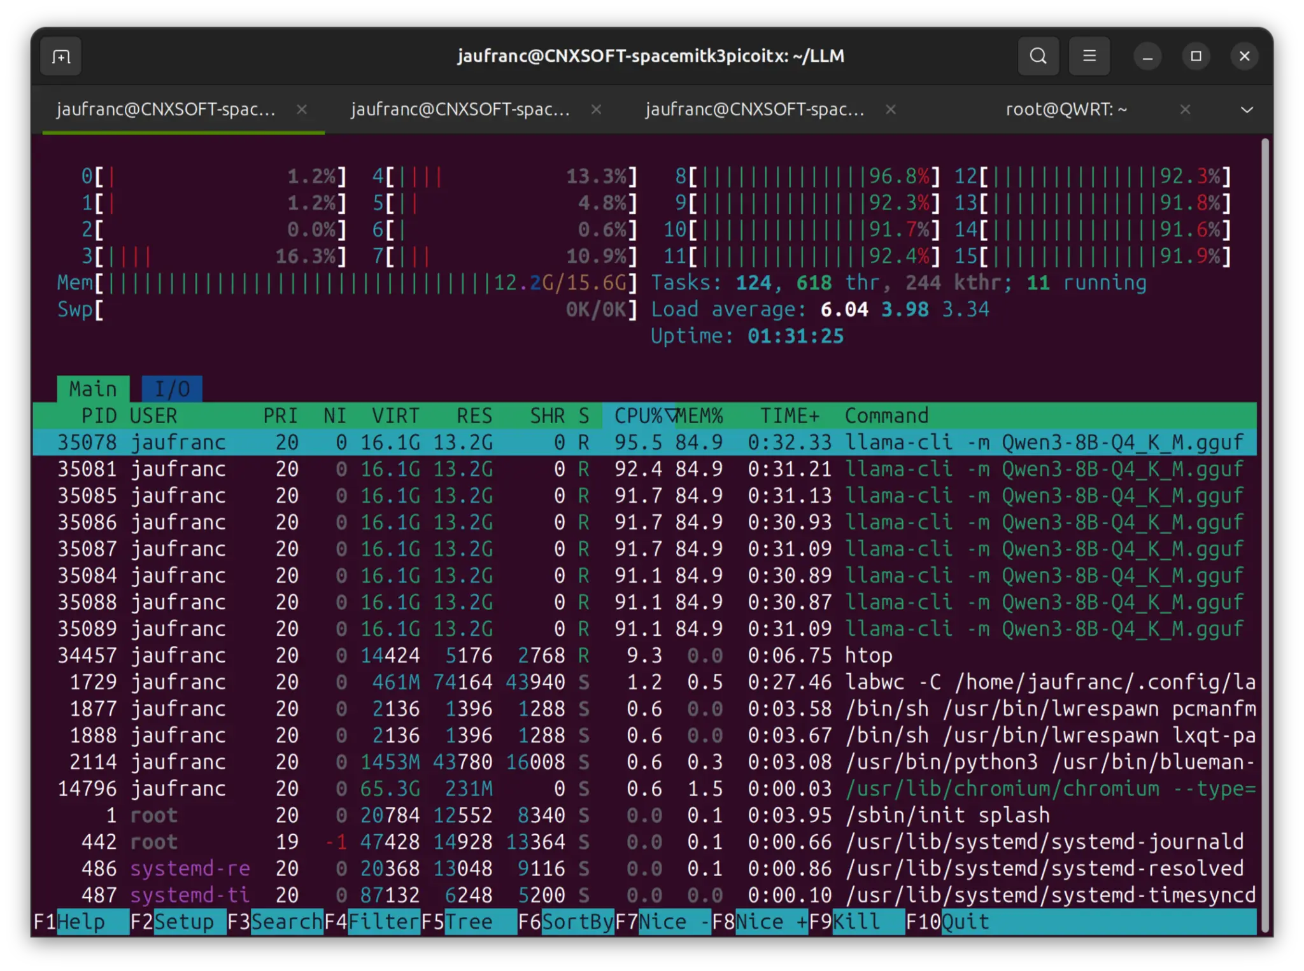1304x971 pixels.
Task: Select the chromium process row 14796
Action: [644, 788]
